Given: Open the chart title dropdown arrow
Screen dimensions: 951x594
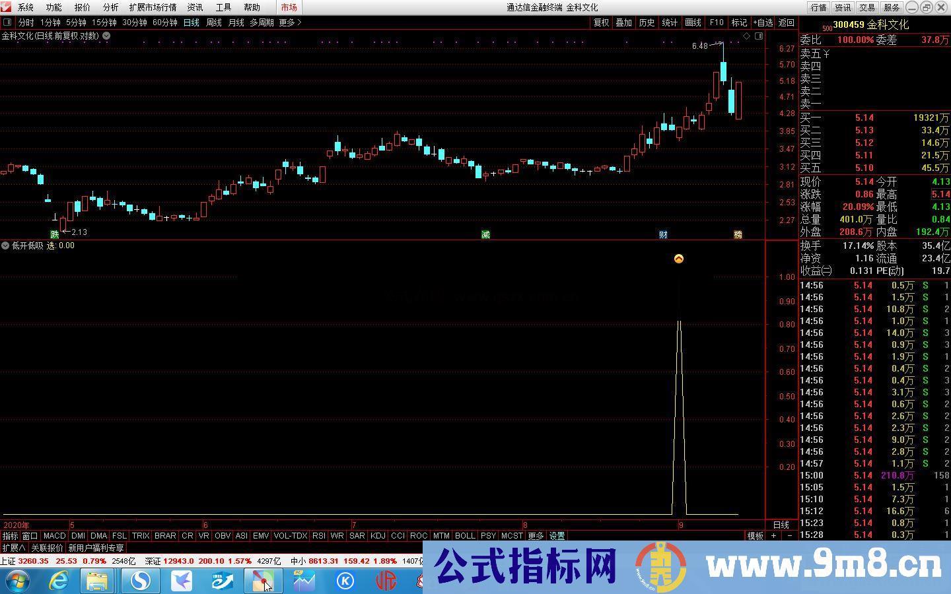Looking at the screenshot, I should [x=106, y=36].
